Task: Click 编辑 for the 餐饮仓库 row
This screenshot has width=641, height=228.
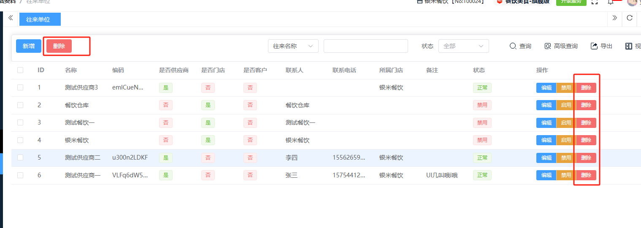Action: pos(546,105)
